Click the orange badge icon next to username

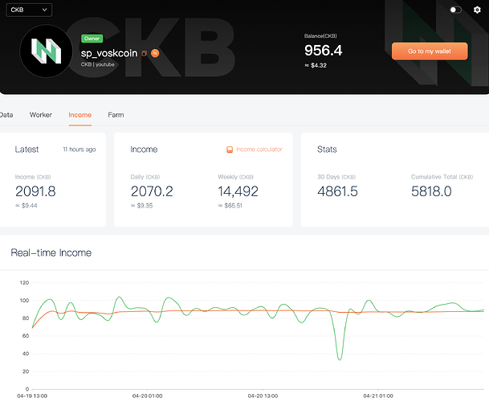tap(155, 53)
